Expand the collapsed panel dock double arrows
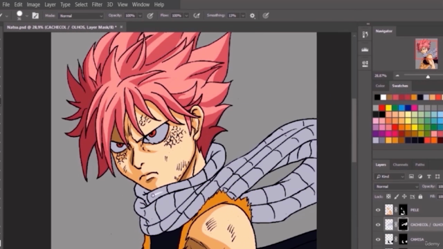 (x=368, y=24)
